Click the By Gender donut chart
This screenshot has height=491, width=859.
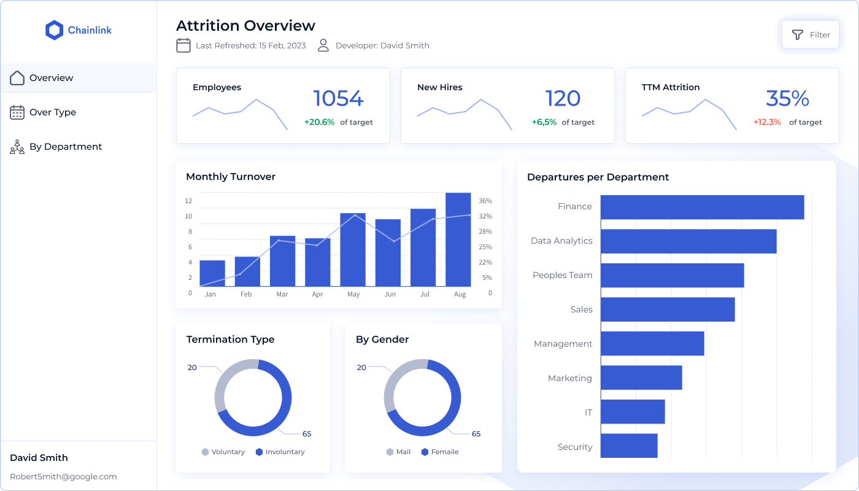pos(422,398)
